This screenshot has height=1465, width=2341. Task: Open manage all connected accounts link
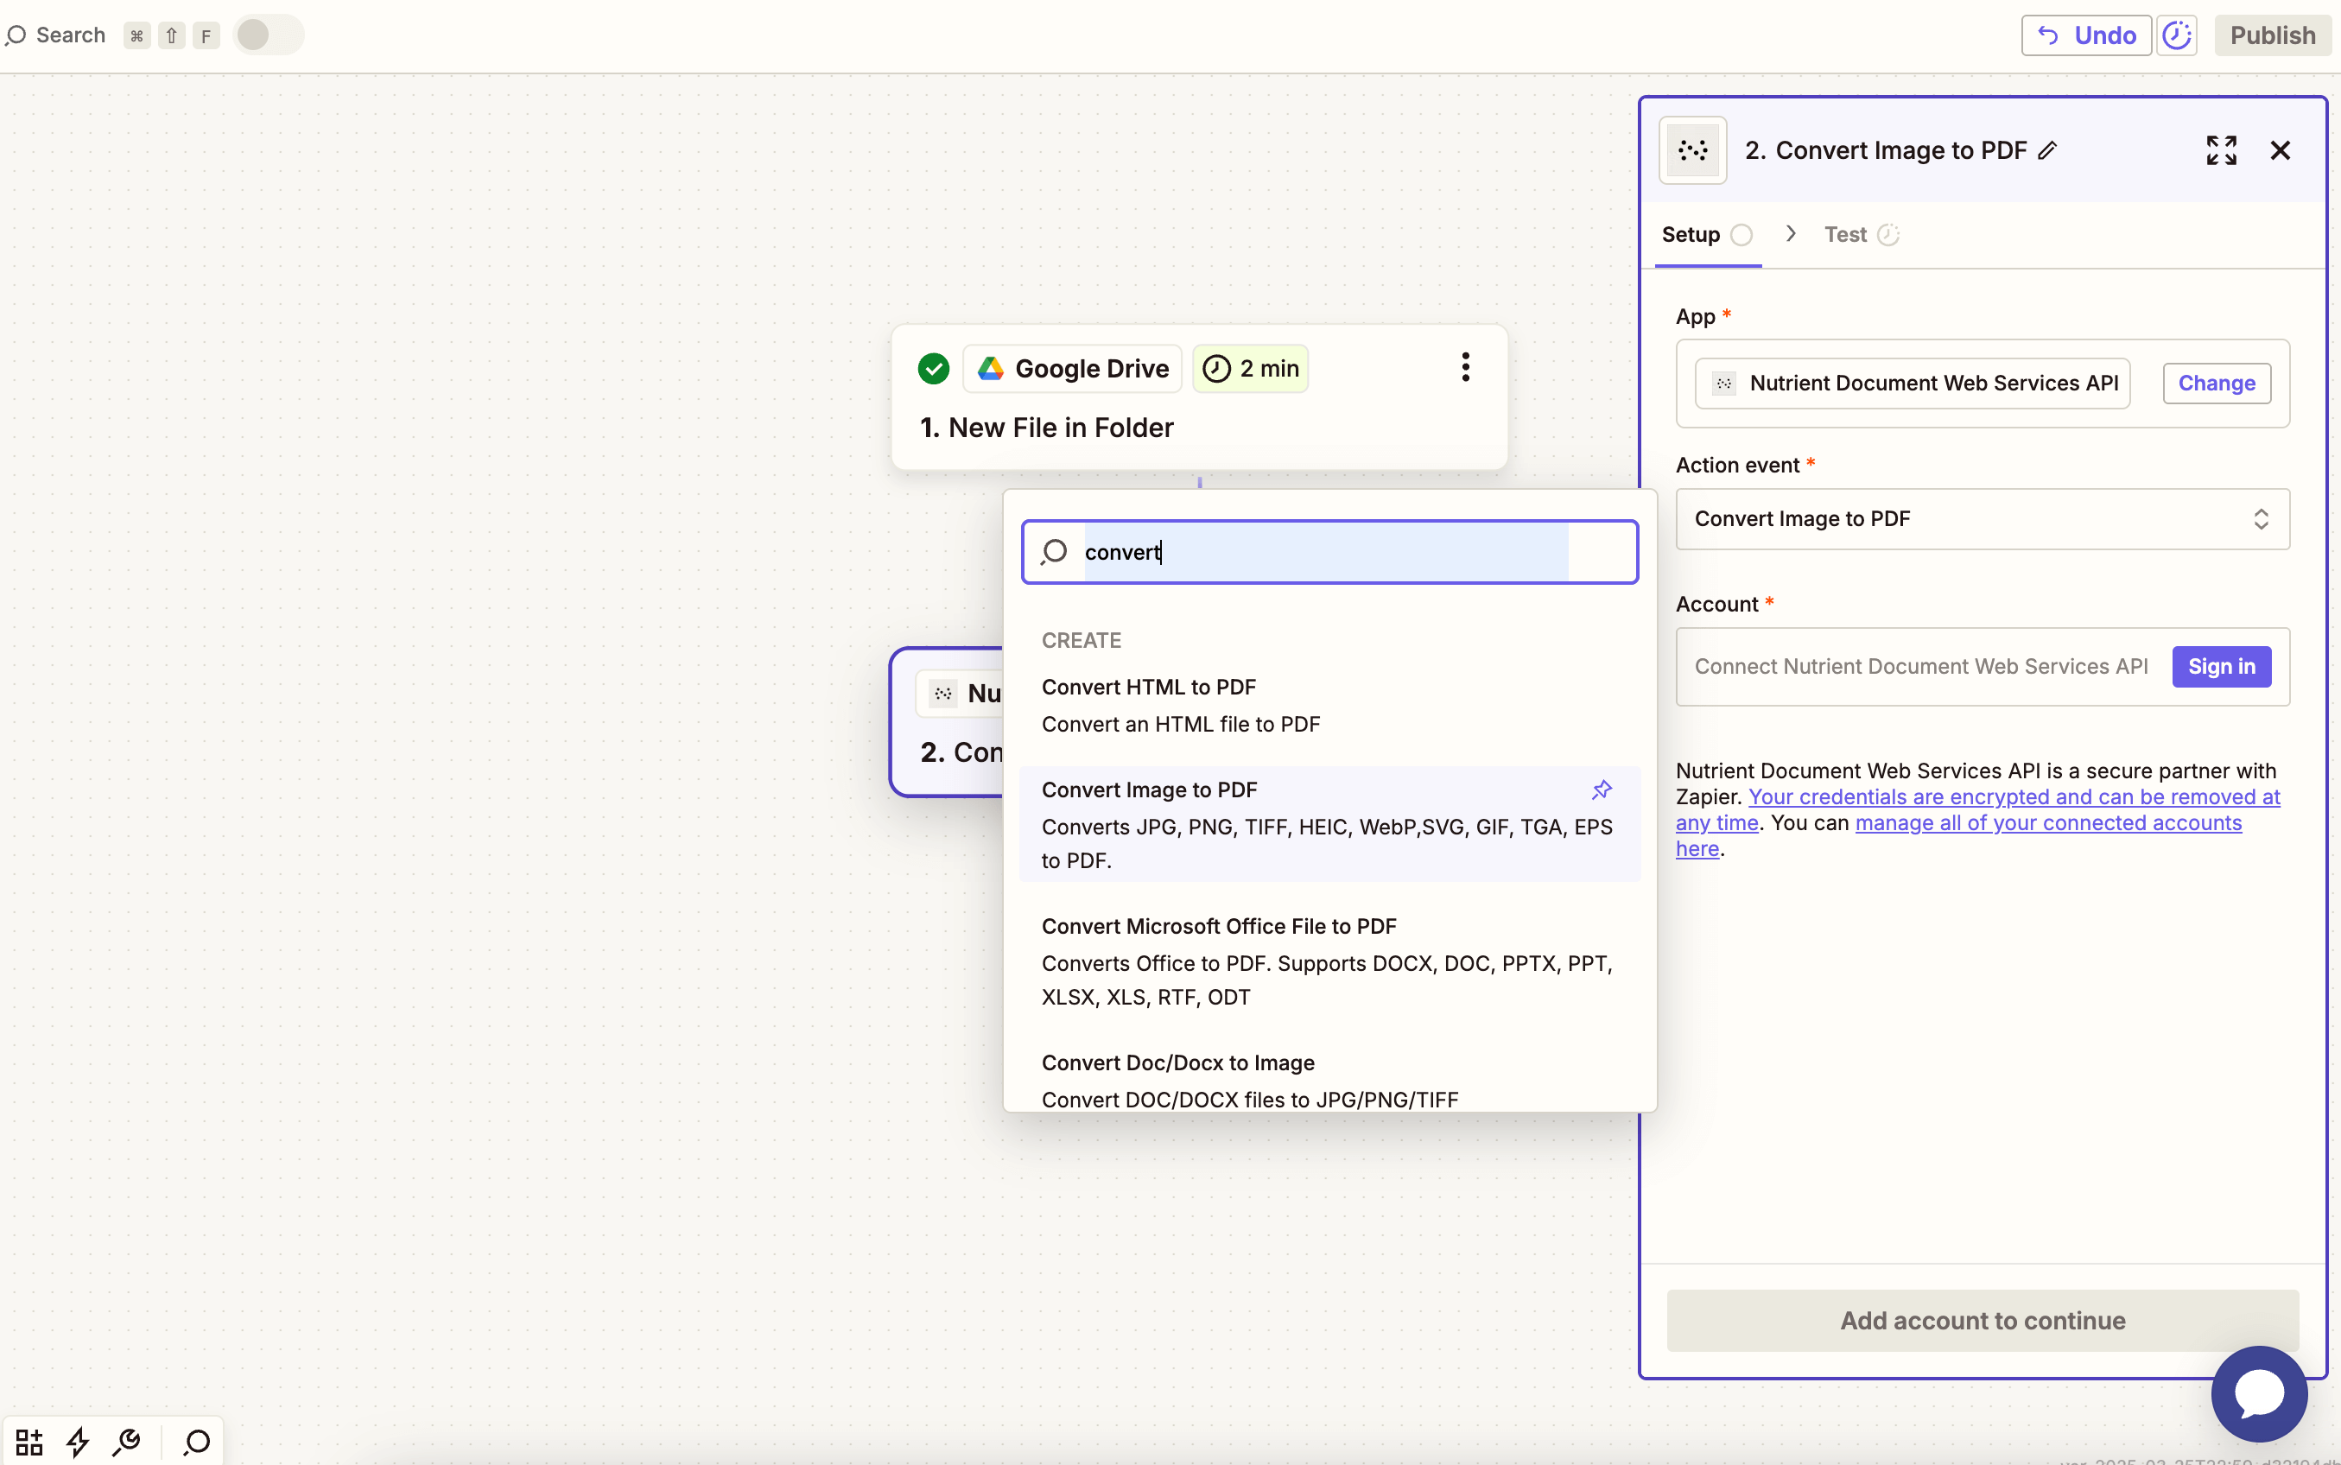click(x=2047, y=822)
